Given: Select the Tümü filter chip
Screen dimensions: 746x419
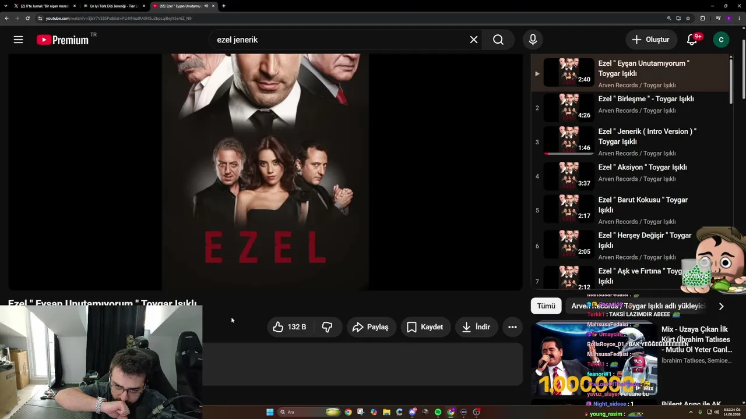Looking at the screenshot, I should [x=546, y=306].
